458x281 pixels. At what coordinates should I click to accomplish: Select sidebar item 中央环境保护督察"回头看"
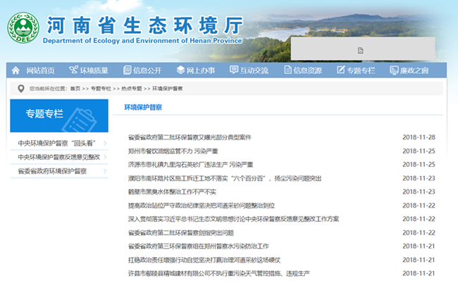tap(56, 143)
